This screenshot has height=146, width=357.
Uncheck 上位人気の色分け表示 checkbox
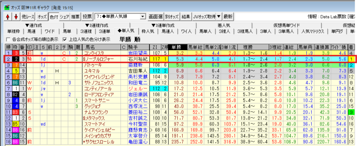tap(64, 39)
